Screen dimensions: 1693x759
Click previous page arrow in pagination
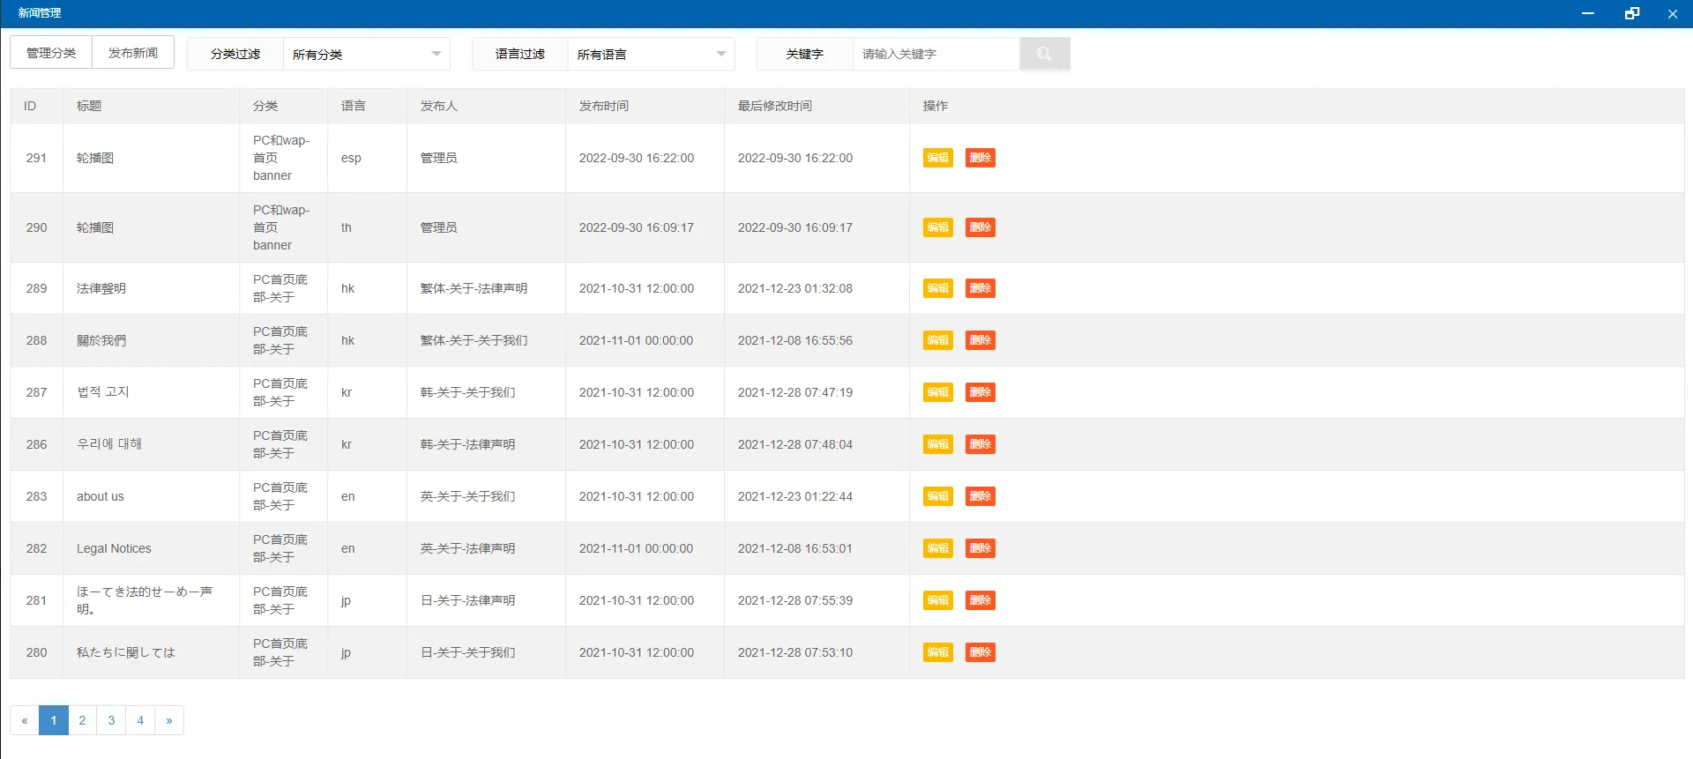pos(25,720)
